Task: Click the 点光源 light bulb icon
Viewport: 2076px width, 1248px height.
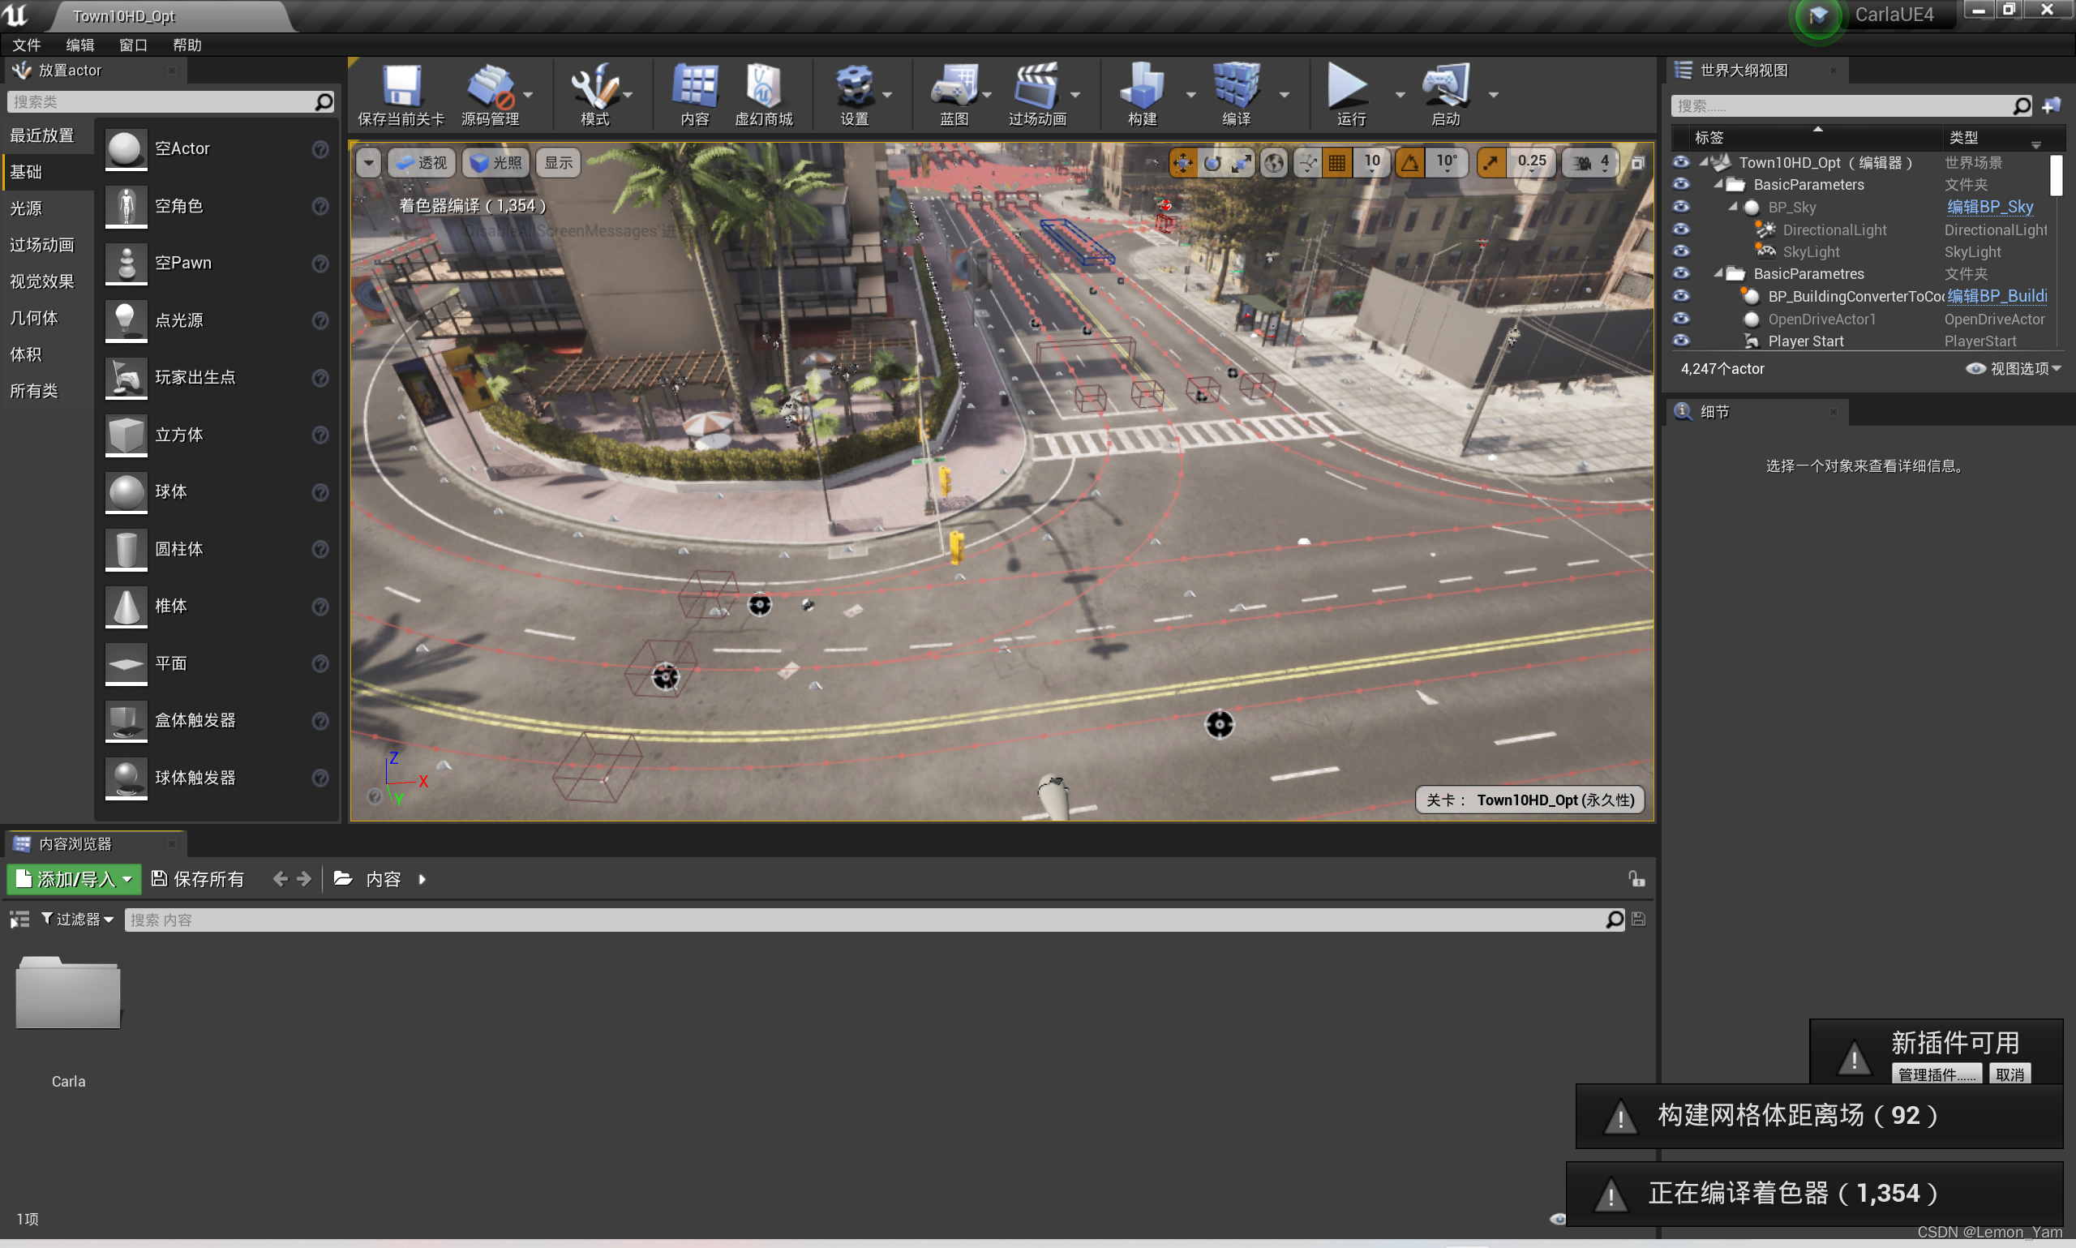Action: pos(127,320)
